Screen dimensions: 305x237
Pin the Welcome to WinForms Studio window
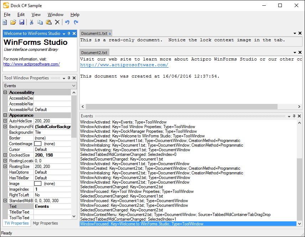point(69,33)
